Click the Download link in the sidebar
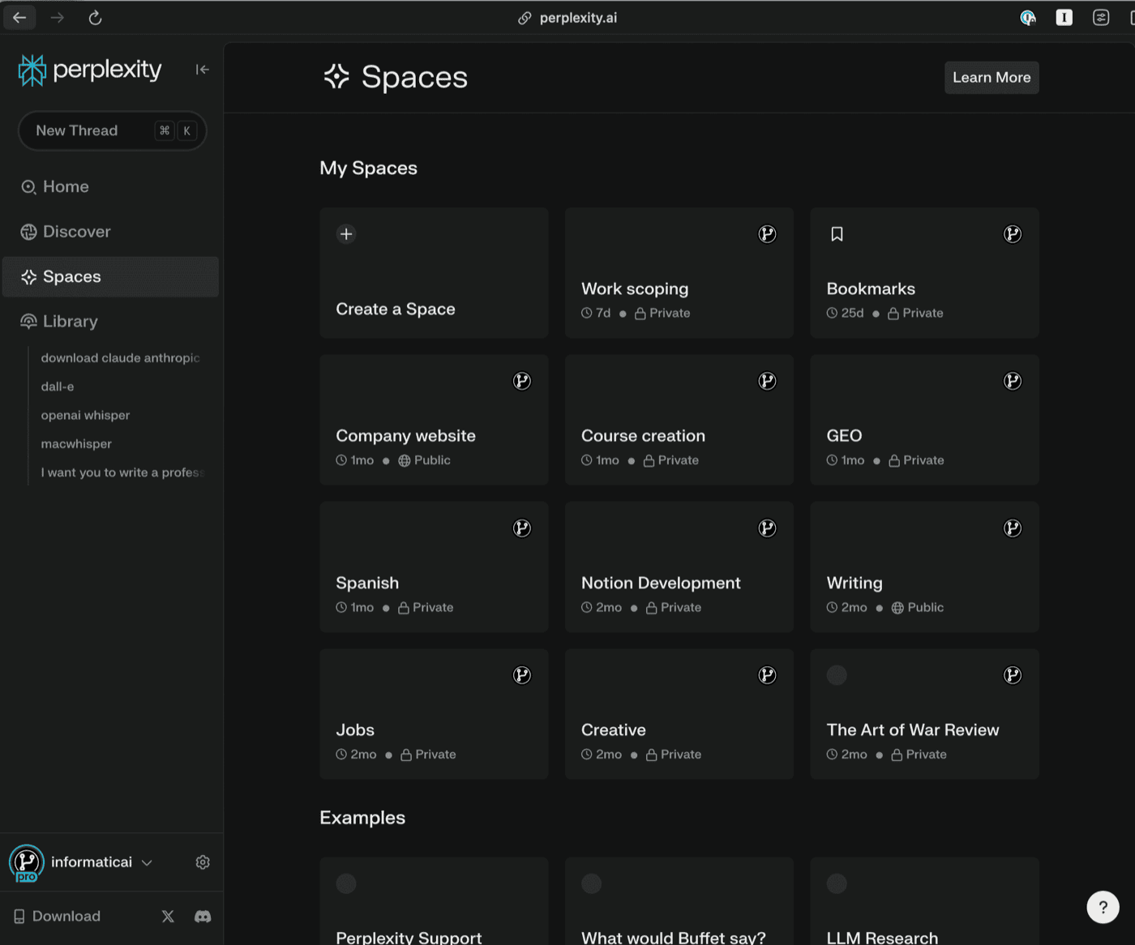 click(x=57, y=917)
